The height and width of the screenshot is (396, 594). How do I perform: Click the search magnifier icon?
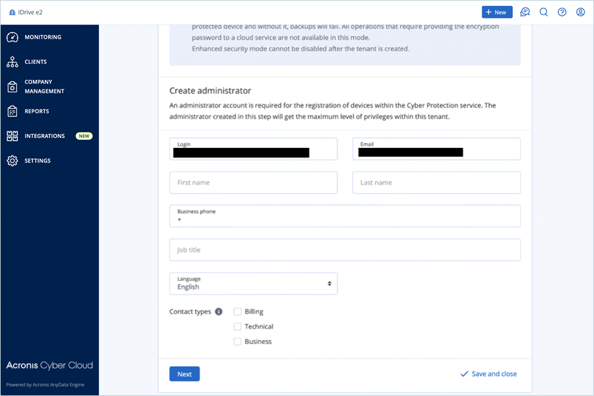[x=543, y=12]
